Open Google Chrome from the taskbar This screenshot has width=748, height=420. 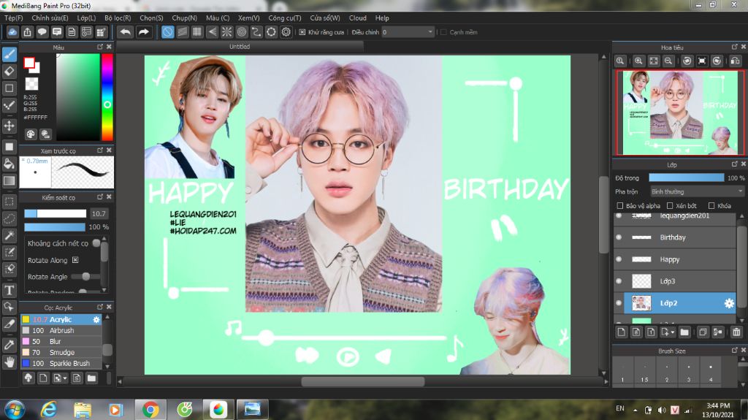tap(150, 410)
